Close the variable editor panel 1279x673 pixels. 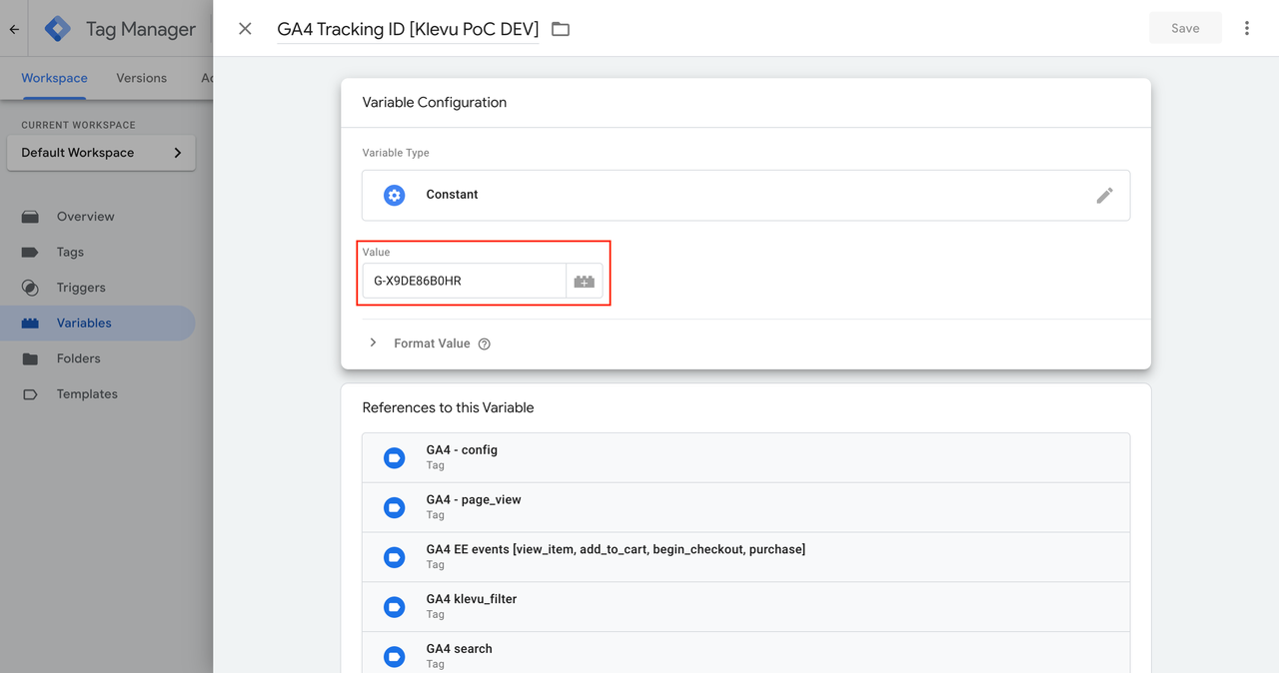pos(245,29)
